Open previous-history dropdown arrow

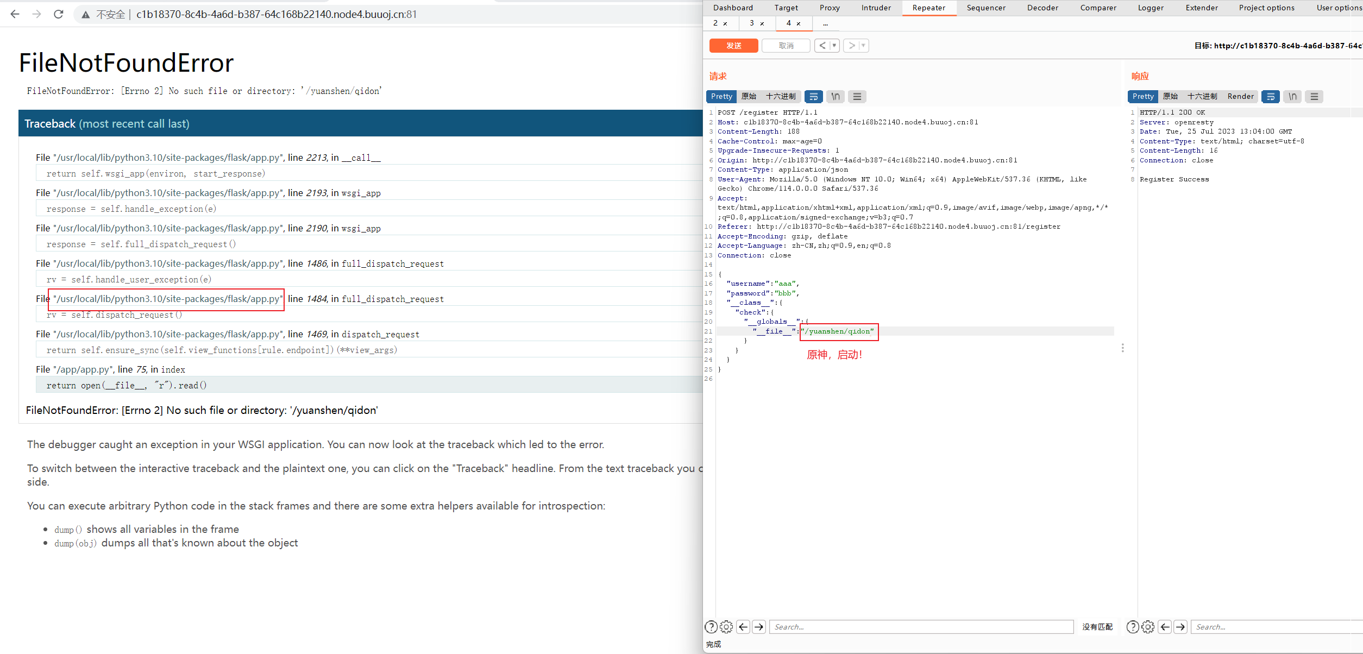pos(834,46)
